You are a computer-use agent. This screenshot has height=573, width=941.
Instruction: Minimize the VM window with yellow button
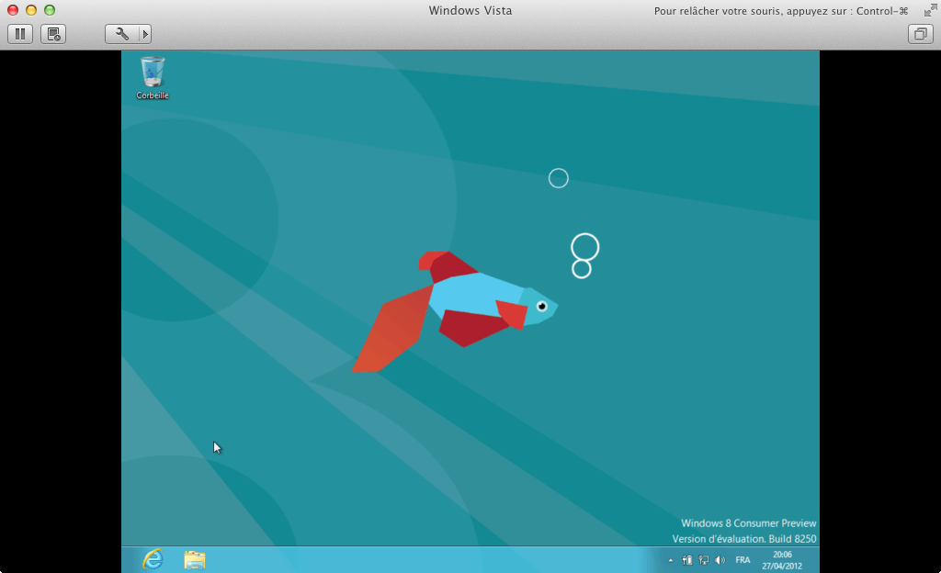31,10
